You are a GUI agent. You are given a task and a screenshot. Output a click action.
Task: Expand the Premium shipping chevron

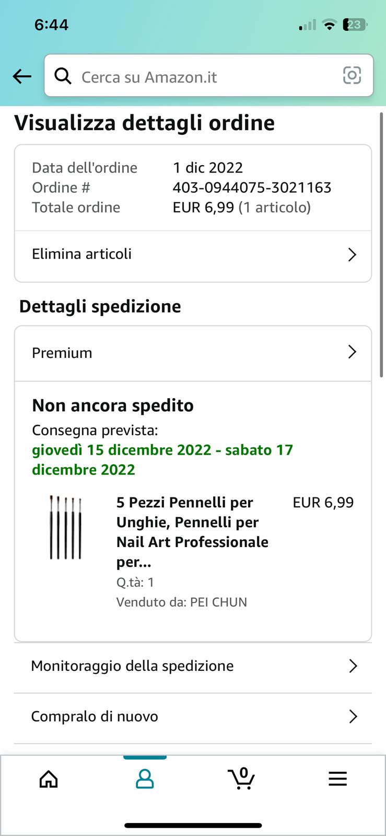point(352,352)
